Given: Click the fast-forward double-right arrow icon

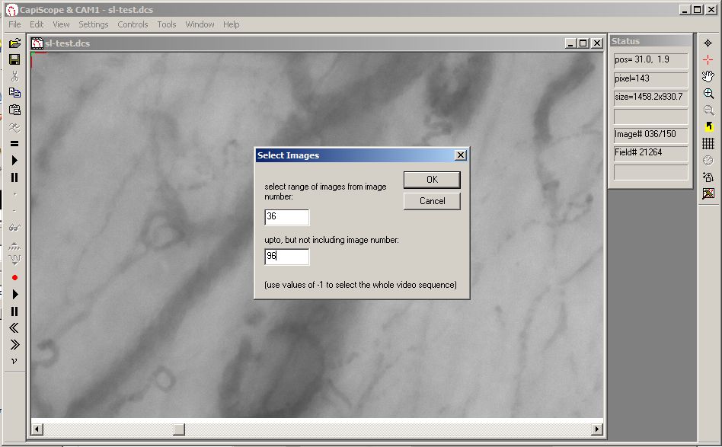Looking at the screenshot, I should tap(14, 344).
